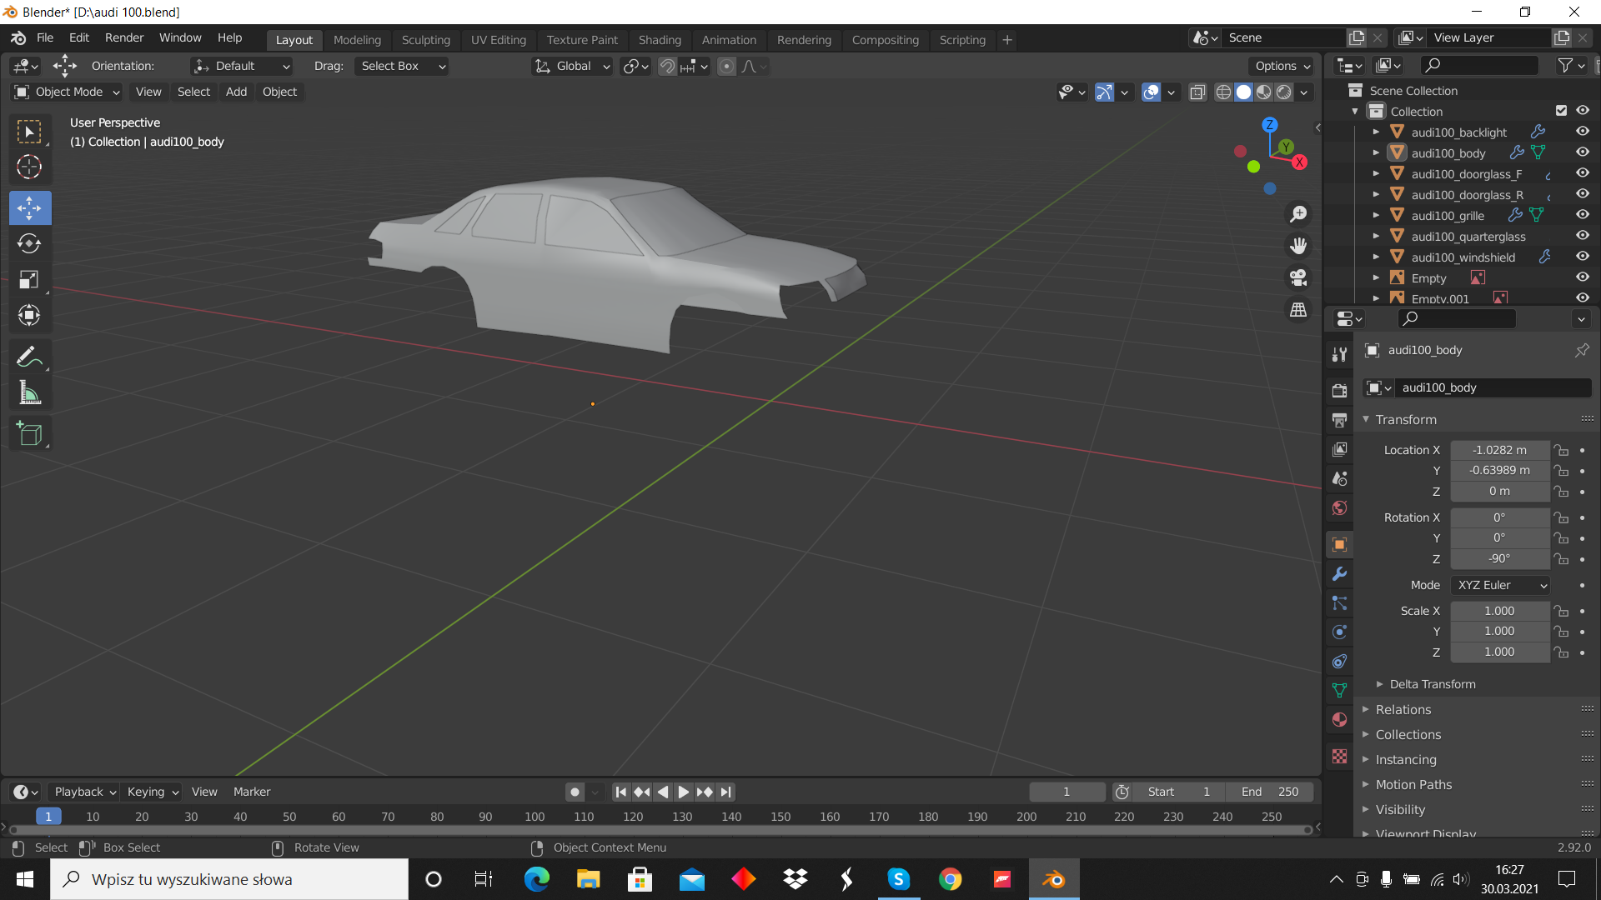Select the Scale tool
This screenshot has width=1601, height=900.
coord(29,279)
